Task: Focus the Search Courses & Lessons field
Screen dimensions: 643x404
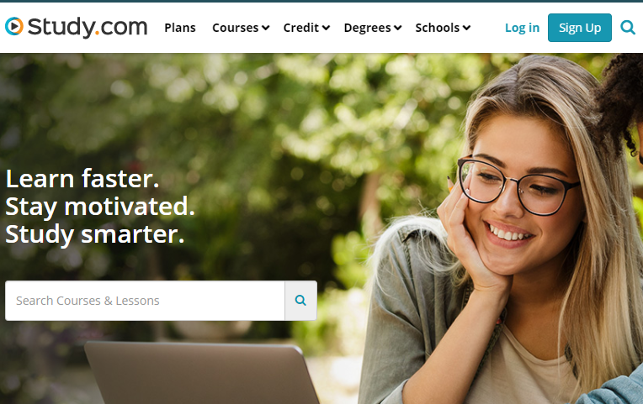Action: [145, 301]
